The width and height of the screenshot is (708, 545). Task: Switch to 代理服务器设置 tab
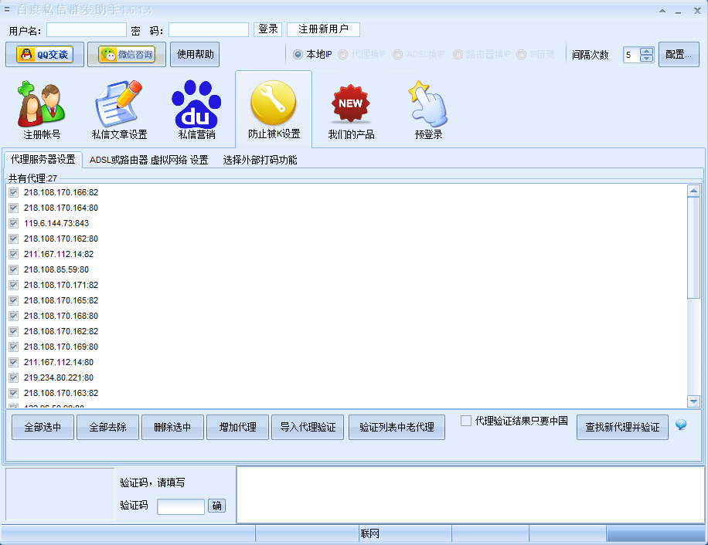coord(43,160)
